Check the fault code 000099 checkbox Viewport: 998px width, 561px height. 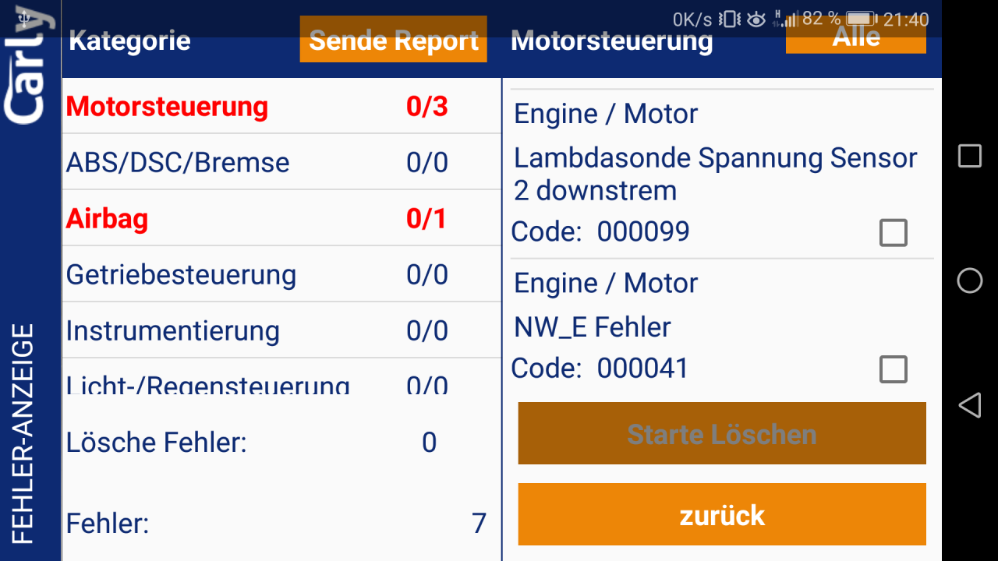click(893, 232)
